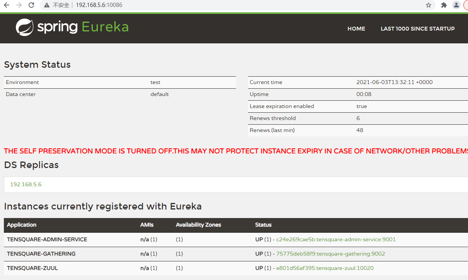
Task: Click the AMIs column header
Action: click(147, 225)
